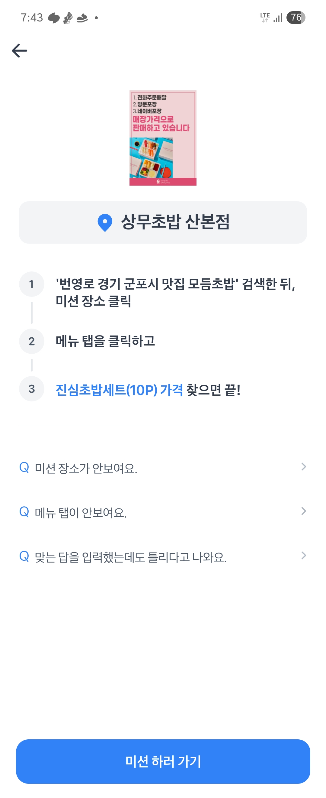Tap the battery level indicator
The image size is (326, 798).
pyautogui.click(x=296, y=17)
